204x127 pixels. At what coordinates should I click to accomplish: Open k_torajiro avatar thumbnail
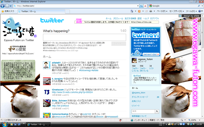pos(47,81)
